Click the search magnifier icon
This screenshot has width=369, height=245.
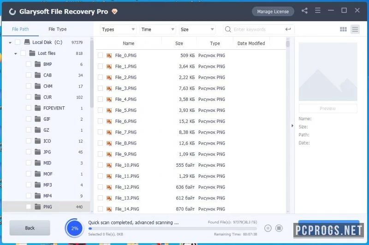228,29
